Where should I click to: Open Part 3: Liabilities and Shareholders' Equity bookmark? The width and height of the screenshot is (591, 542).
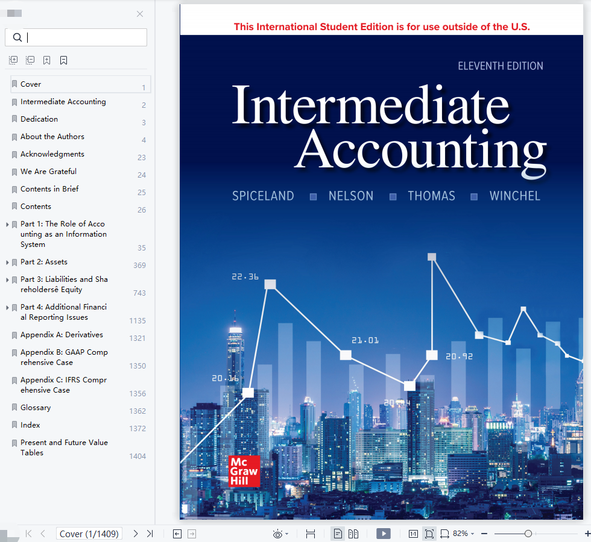point(64,284)
